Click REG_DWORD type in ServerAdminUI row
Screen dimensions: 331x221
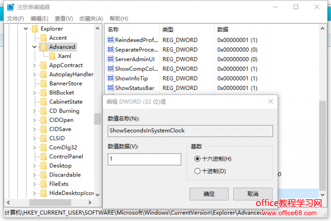(180, 59)
